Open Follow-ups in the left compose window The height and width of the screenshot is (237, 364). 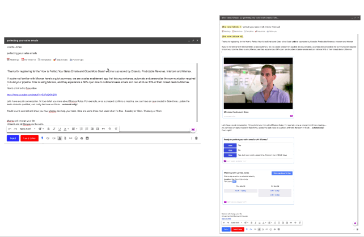(77, 60)
